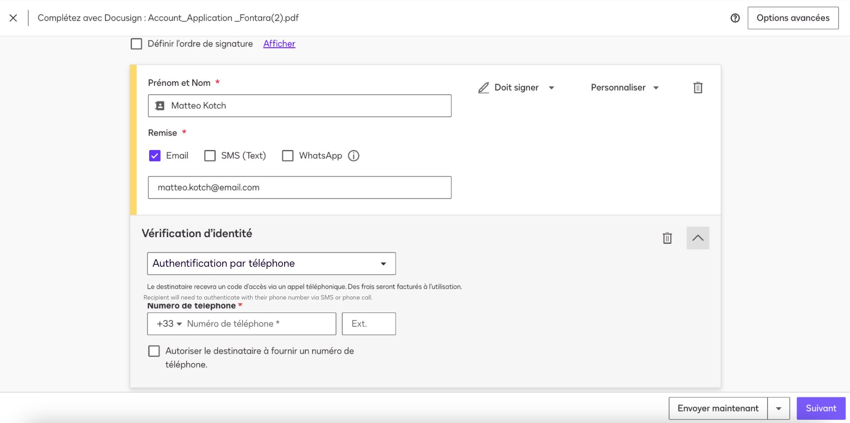Image resolution: width=850 pixels, height=423 pixels.
Task: Enable WhatsApp delivery checkbox
Action: (x=288, y=156)
